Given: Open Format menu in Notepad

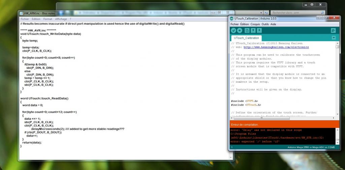Looking at the screenshot, I should 48,19.
